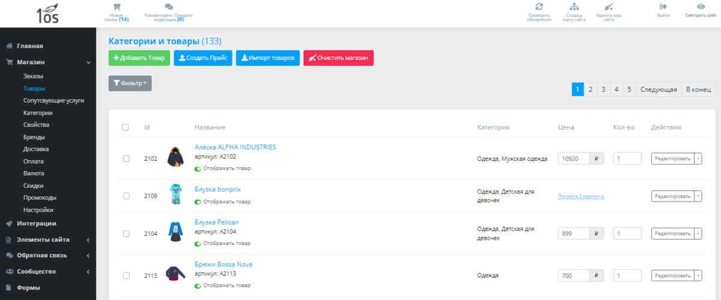Select Категории in the sidebar menu
Image resolution: width=721 pixels, height=300 pixels.
pos(38,113)
